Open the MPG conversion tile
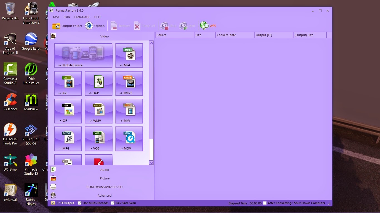The width and height of the screenshot is (380, 213). coord(68,139)
